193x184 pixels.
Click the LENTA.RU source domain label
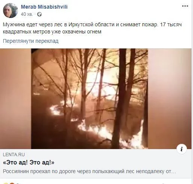(14, 155)
